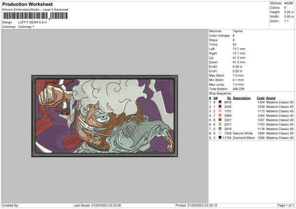
Task: Click thread code 1334 in row 1
Action: coord(261,102)
